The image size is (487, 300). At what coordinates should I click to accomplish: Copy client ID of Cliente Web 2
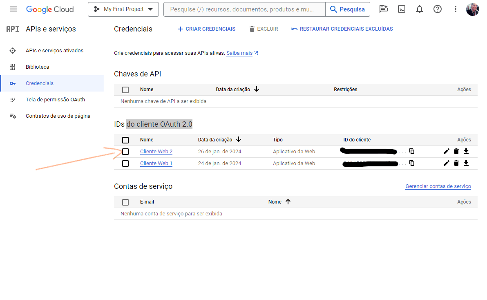coord(412,152)
